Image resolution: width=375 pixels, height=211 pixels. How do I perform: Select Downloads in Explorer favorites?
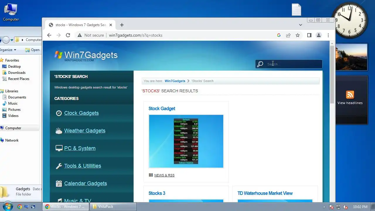[17, 73]
